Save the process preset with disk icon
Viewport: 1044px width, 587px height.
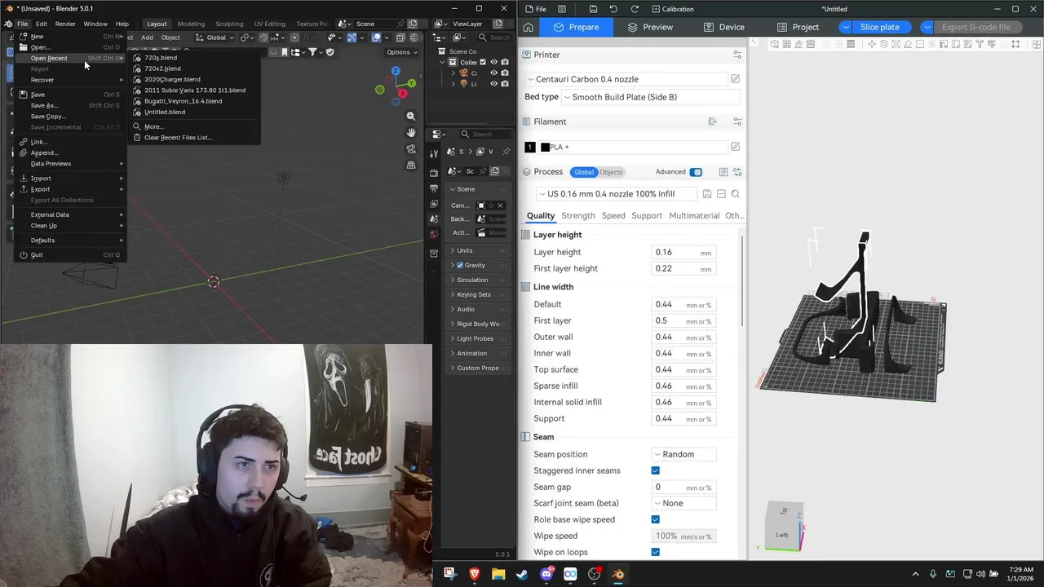click(x=706, y=194)
